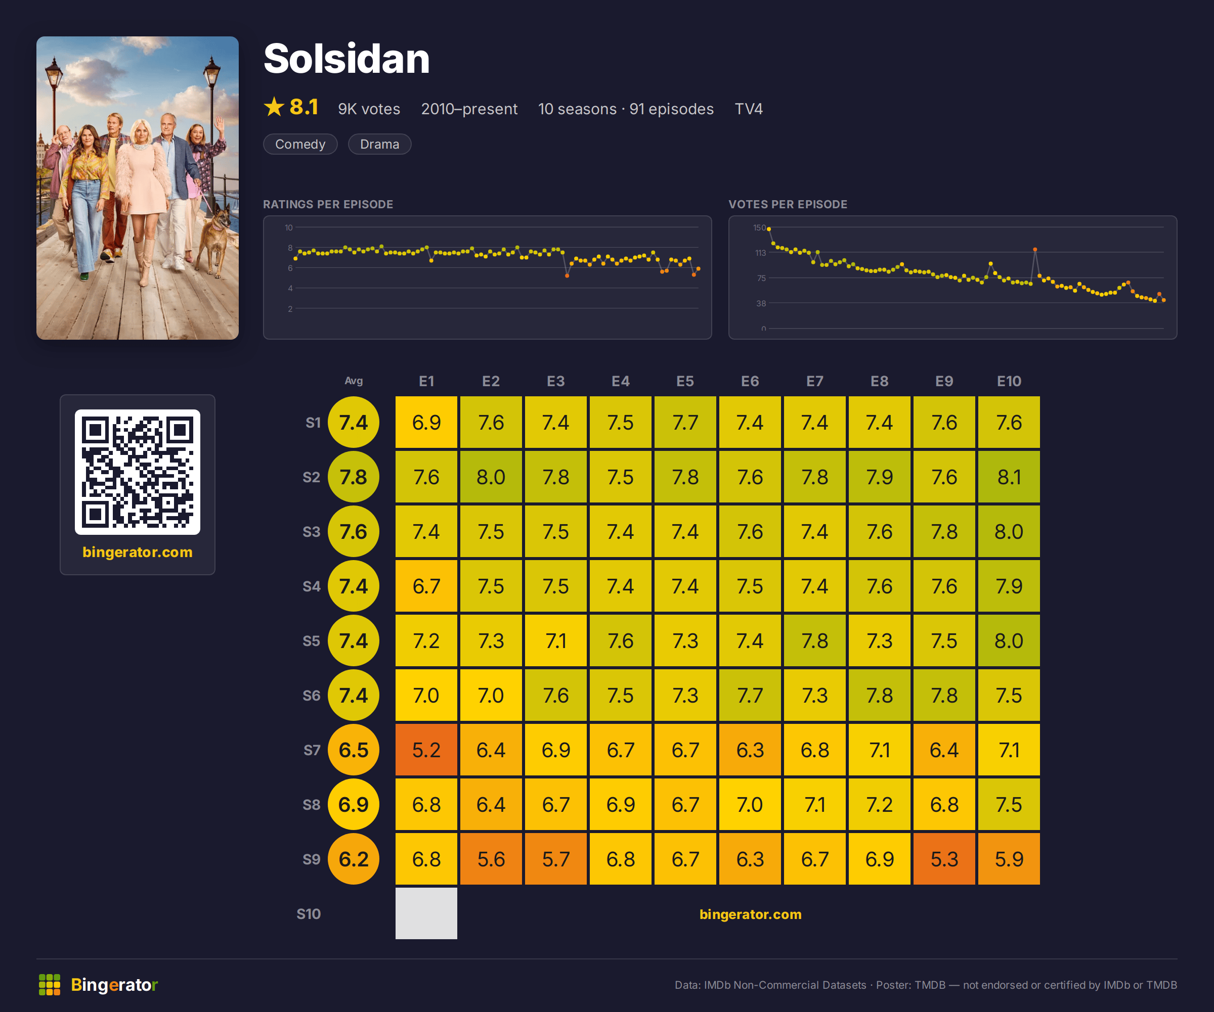Click the peak orange point in votes chart
Screen dimensions: 1214x1012
[x=1035, y=250]
